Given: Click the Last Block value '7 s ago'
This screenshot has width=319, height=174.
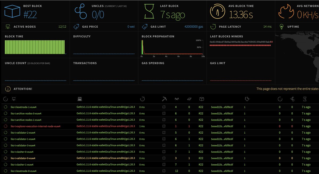Looking at the screenshot, I should click(x=173, y=15).
